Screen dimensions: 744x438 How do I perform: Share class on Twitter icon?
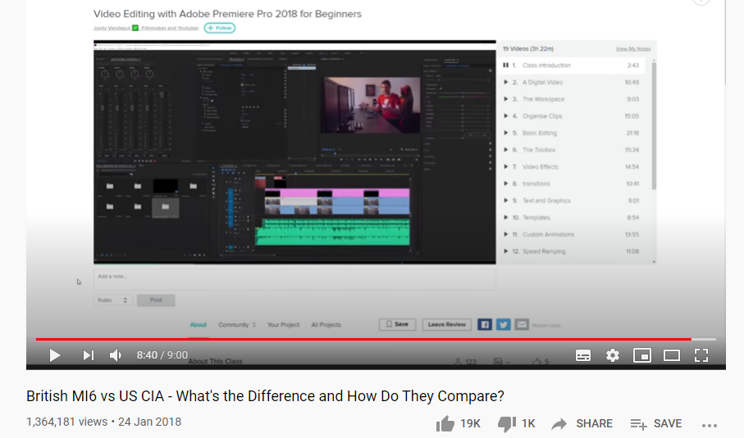pyautogui.click(x=504, y=324)
